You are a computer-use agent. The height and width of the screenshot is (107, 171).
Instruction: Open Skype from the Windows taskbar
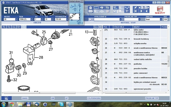point(62,104)
